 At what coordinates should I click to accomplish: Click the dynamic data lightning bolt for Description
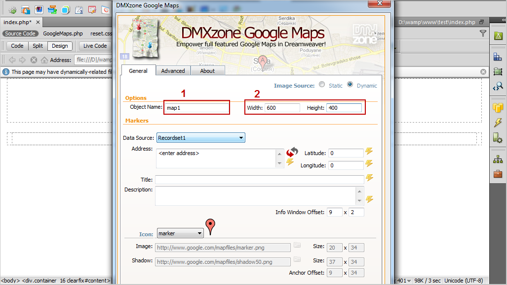coord(370,199)
